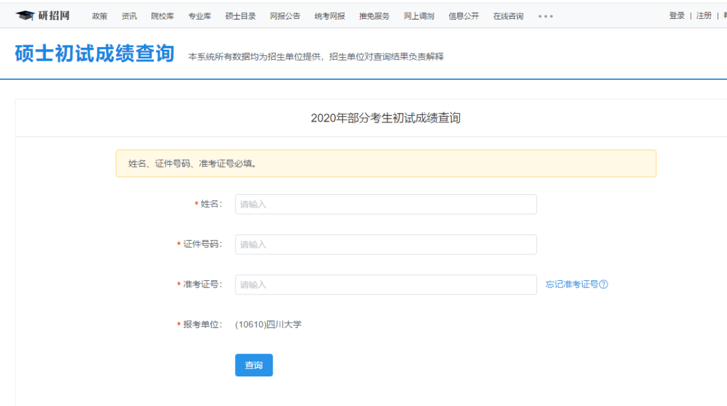727x406 pixels.
Task: Open the more menu (three dots) in navigation
Action: [545, 16]
